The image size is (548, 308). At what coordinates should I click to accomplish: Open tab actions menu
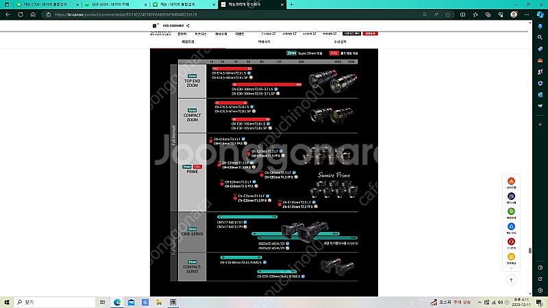[x=7, y=5]
